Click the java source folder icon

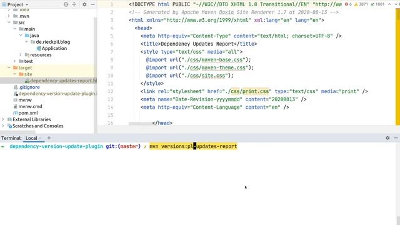click(x=27, y=35)
